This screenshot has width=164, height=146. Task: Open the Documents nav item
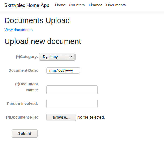coord(116,5)
